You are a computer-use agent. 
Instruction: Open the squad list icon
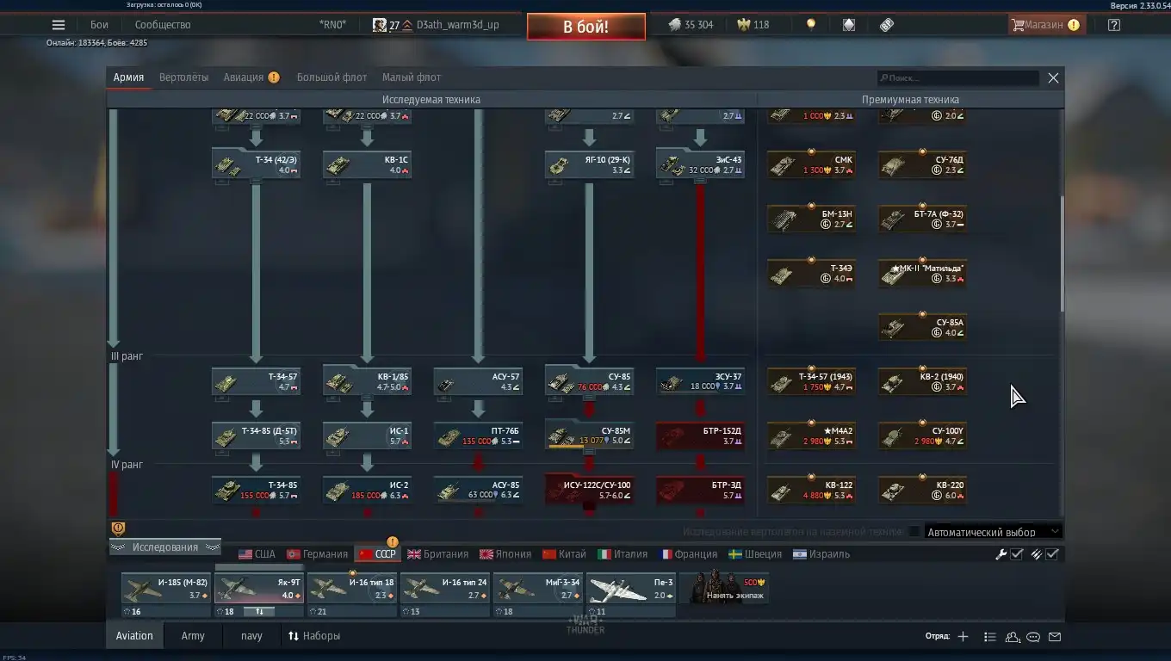tap(989, 637)
